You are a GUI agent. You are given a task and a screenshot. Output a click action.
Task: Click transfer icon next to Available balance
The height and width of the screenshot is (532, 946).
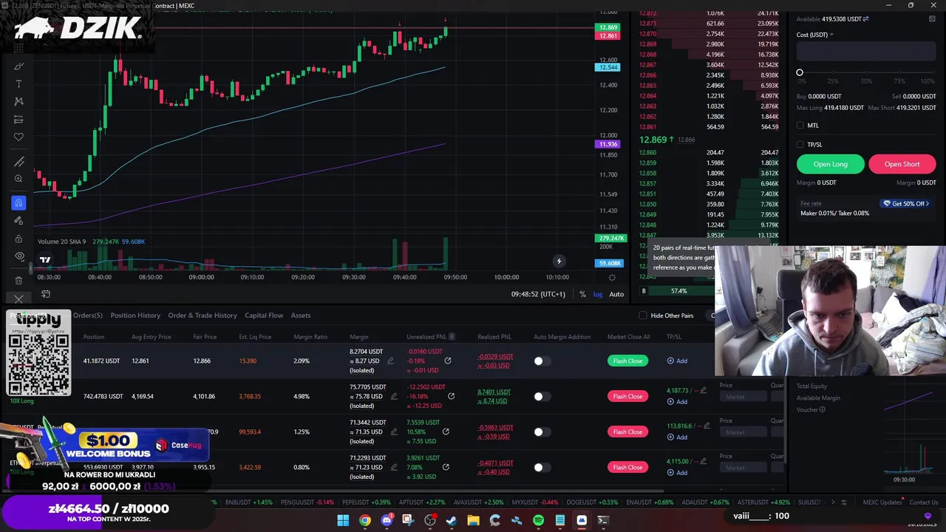point(865,19)
